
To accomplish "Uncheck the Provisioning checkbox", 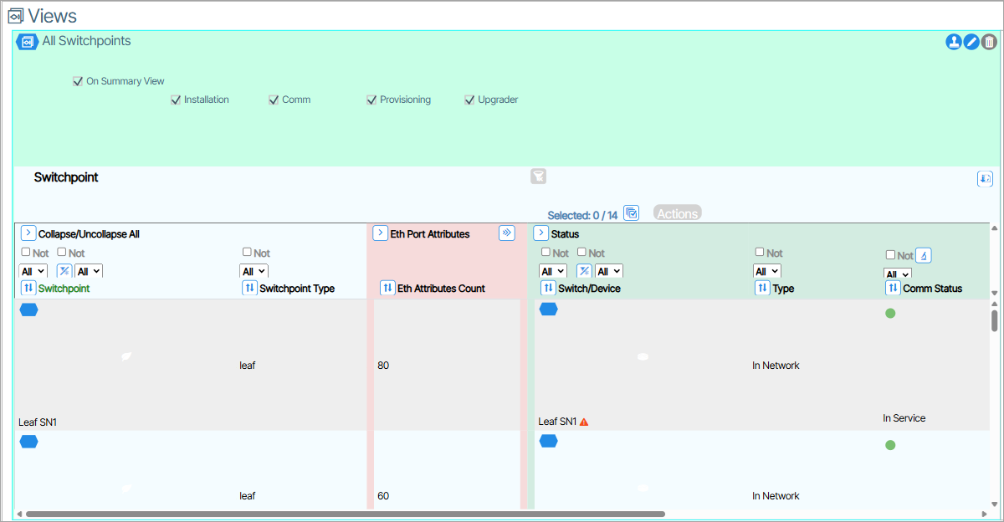I will [371, 100].
